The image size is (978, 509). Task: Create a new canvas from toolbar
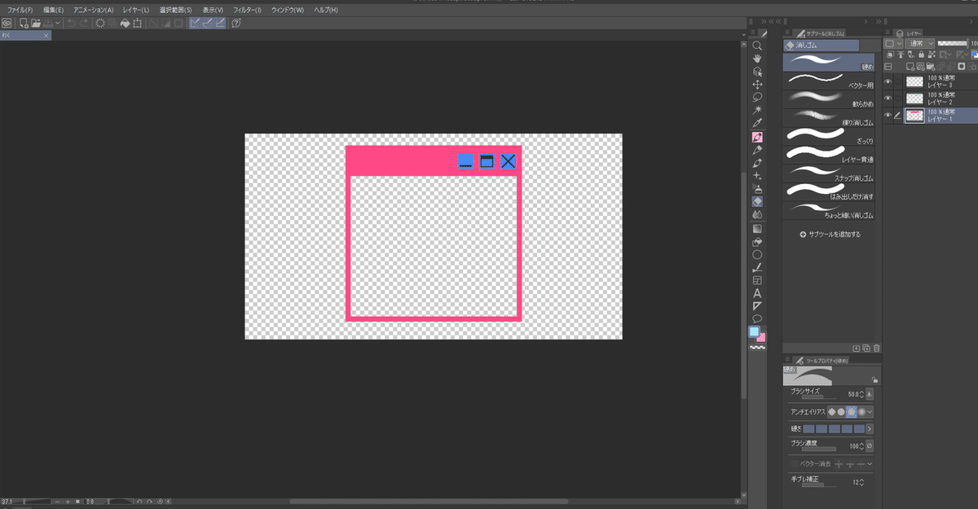point(24,23)
